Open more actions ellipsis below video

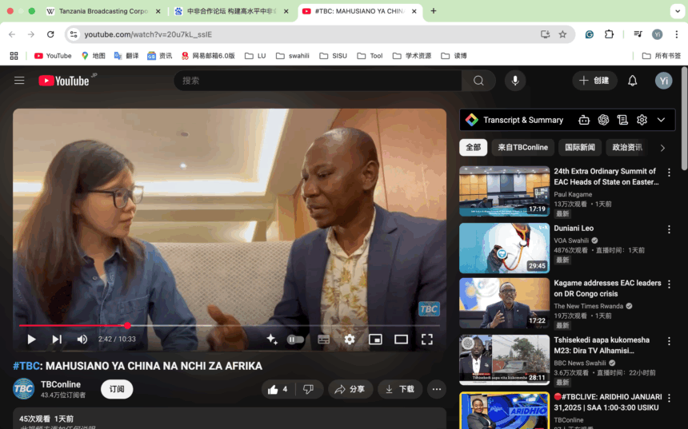tap(437, 389)
